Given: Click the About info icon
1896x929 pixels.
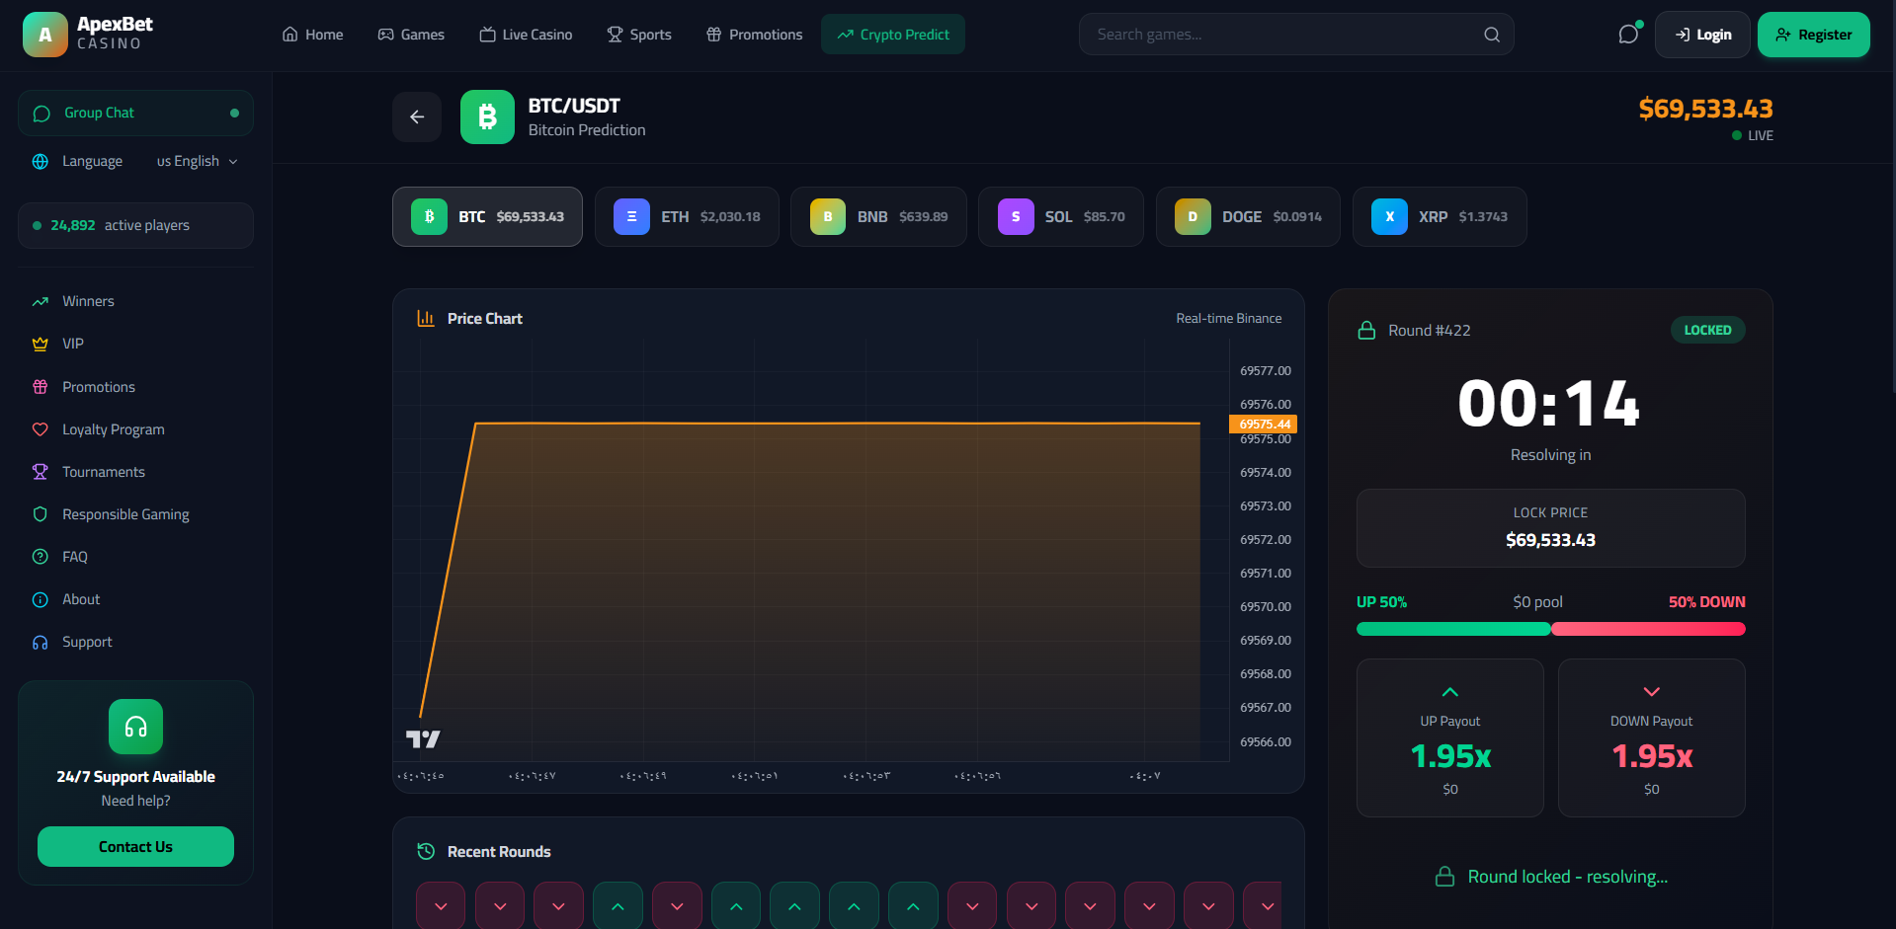Looking at the screenshot, I should (x=41, y=599).
